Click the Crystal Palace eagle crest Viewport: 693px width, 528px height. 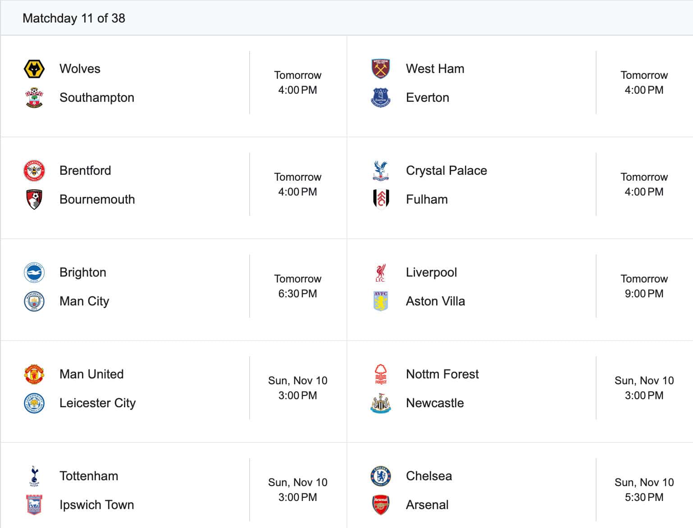(380, 171)
